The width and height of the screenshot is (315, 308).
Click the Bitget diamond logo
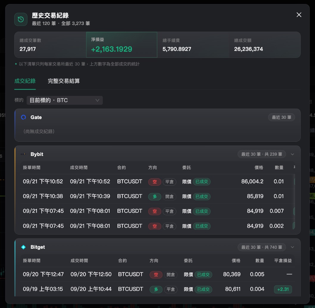(x=23, y=247)
